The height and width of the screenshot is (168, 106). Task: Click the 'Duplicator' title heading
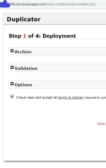tap(24, 19)
